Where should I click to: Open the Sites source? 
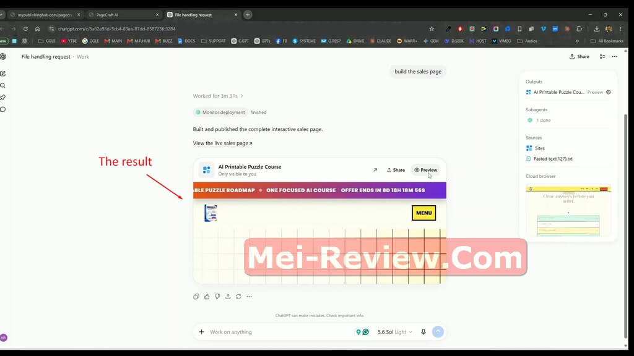tap(536, 148)
